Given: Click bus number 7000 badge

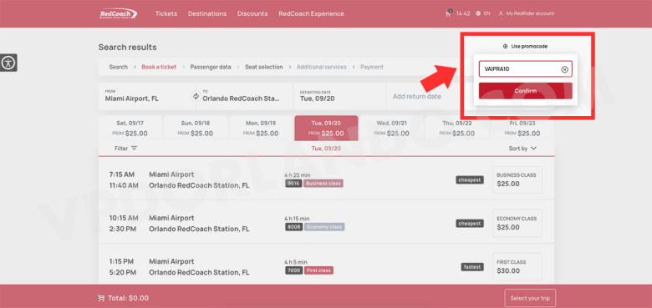Looking at the screenshot, I should [x=293, y=270].
